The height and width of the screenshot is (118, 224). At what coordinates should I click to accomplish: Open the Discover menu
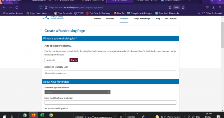110,19
